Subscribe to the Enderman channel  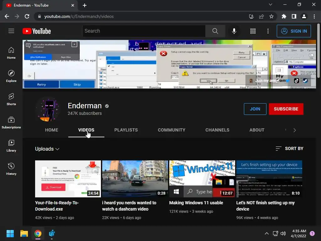pyautogui.click(x=286, y=109)
